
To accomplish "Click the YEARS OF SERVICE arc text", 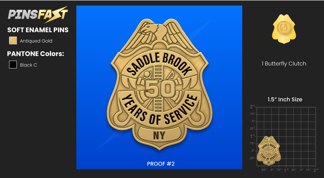I will point(159,110).
